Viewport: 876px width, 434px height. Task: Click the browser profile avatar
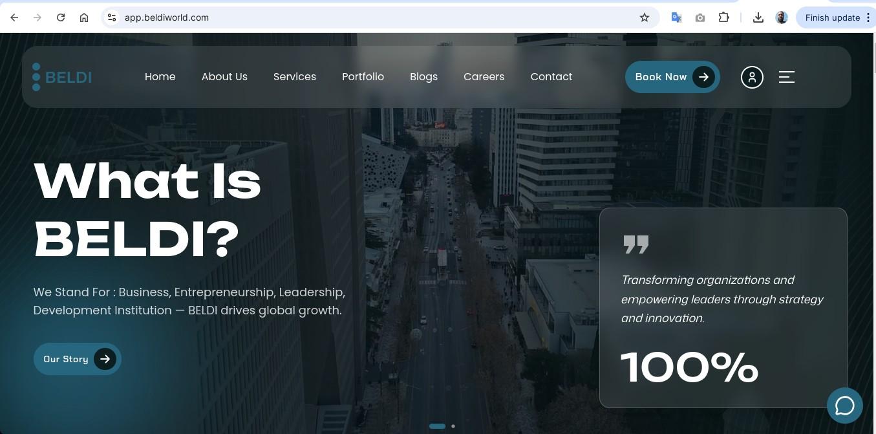782,17
